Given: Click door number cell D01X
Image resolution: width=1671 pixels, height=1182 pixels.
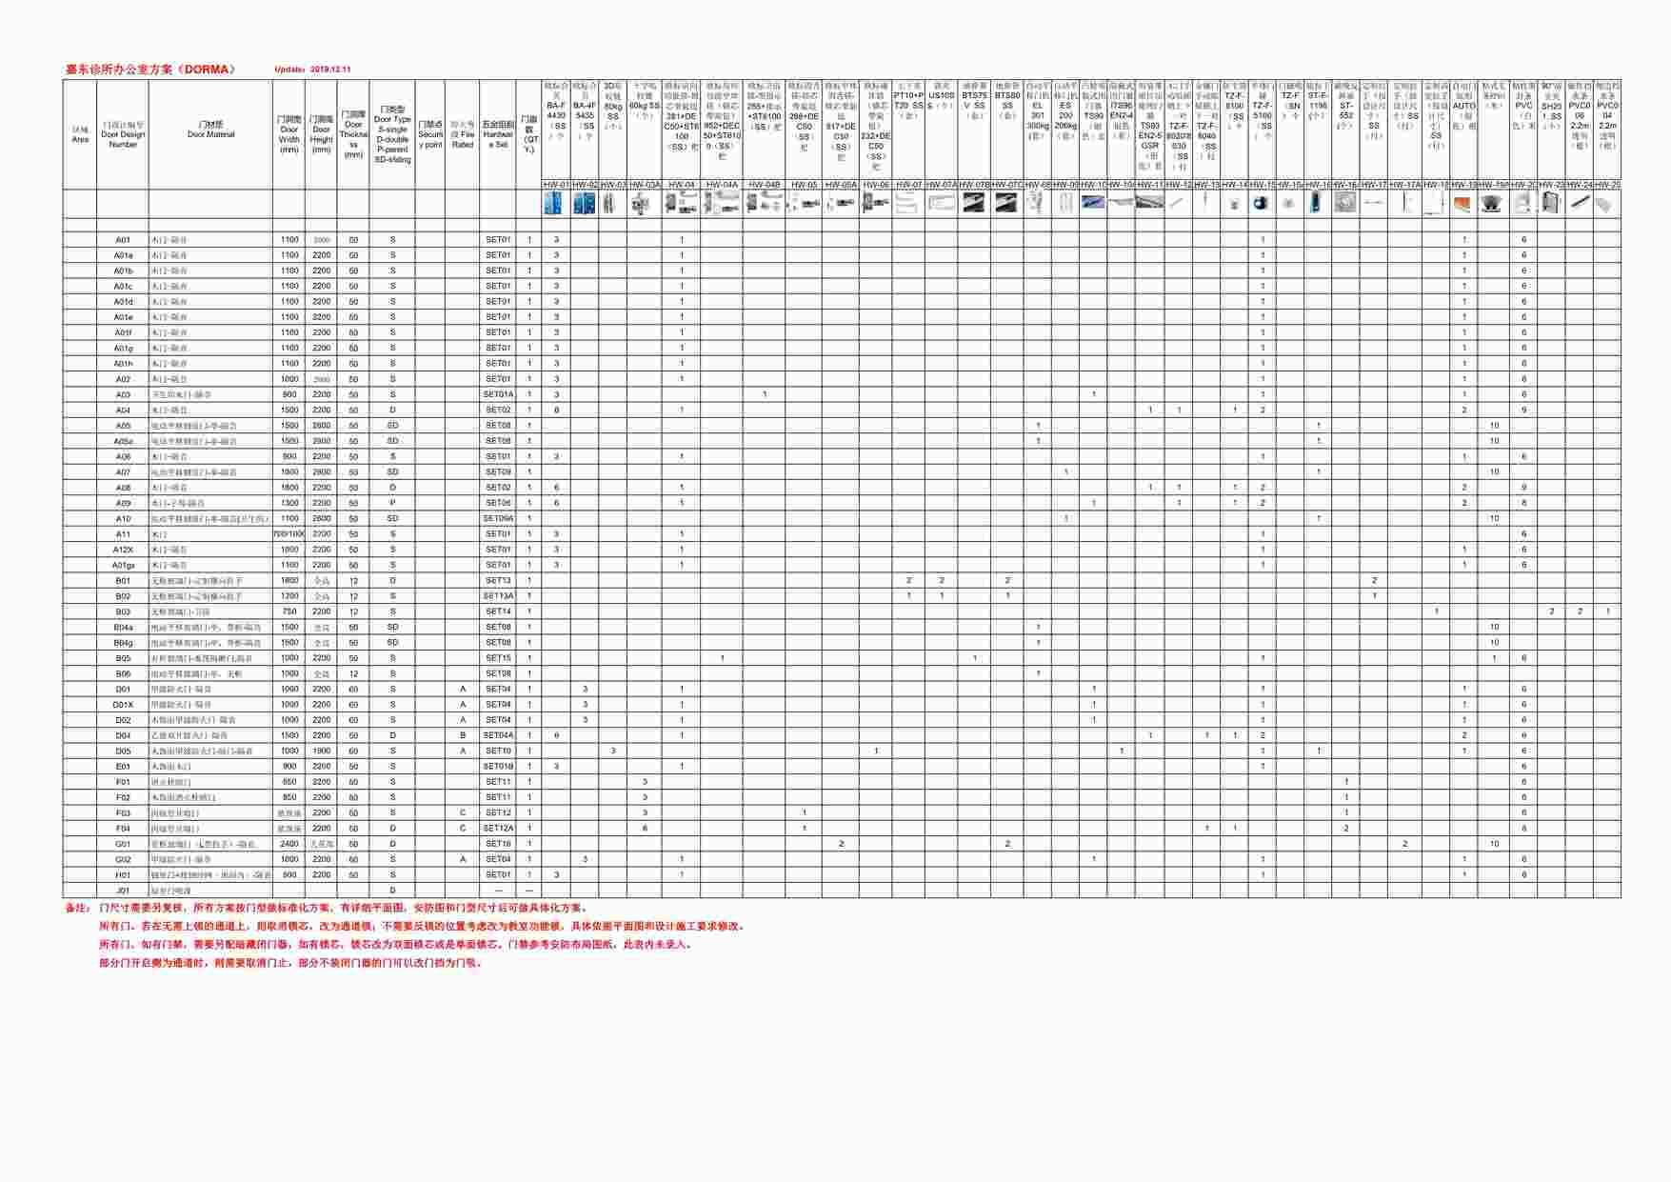Looking at the screenshot, I should (x=123, y=705).
